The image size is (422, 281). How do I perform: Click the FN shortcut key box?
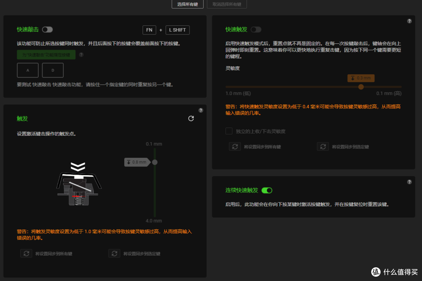[149, 30]
